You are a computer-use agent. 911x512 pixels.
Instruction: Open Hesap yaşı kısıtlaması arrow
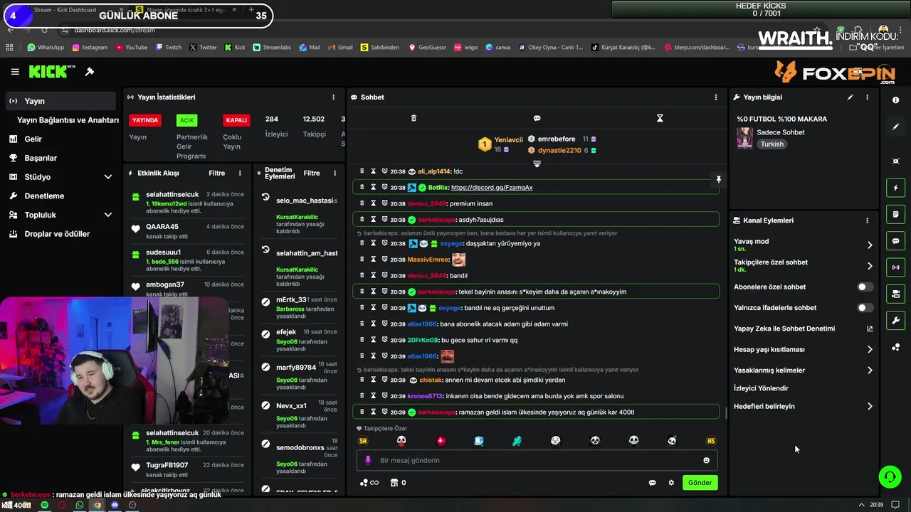coord(869,350)
